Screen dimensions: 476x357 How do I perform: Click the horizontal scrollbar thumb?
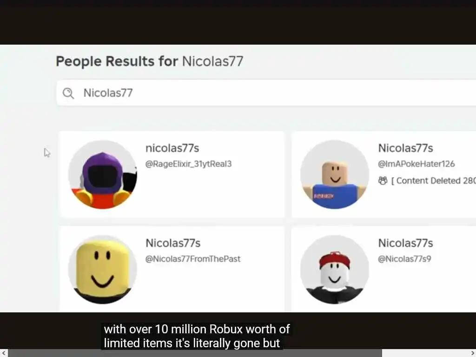pos(195,353)
